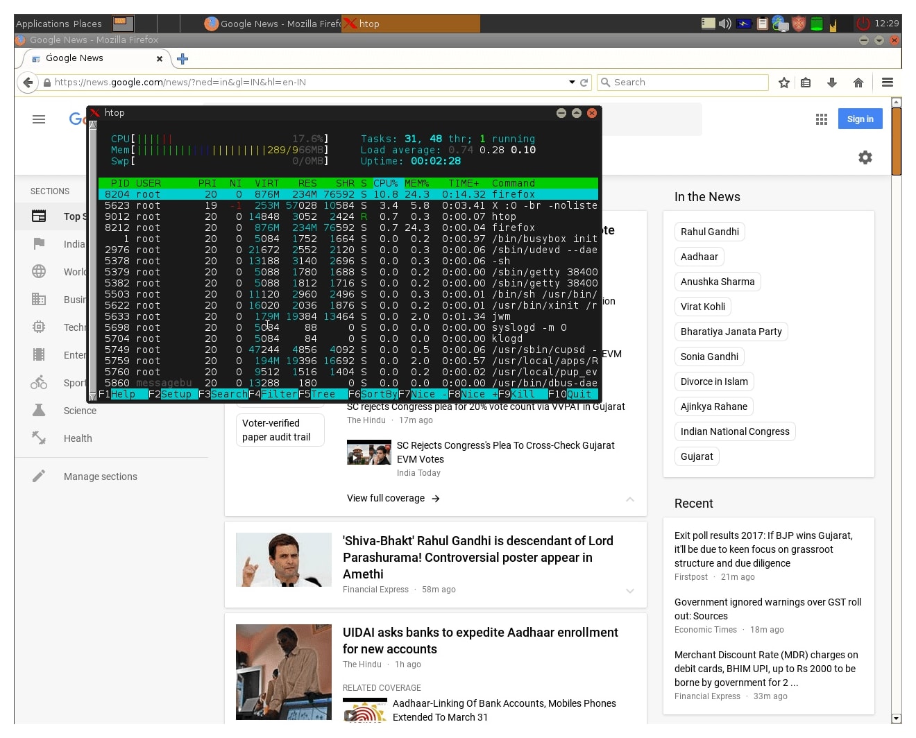The image size is (916, 738).
Task: Click the Firefox Search field
Action: point(683,83)
